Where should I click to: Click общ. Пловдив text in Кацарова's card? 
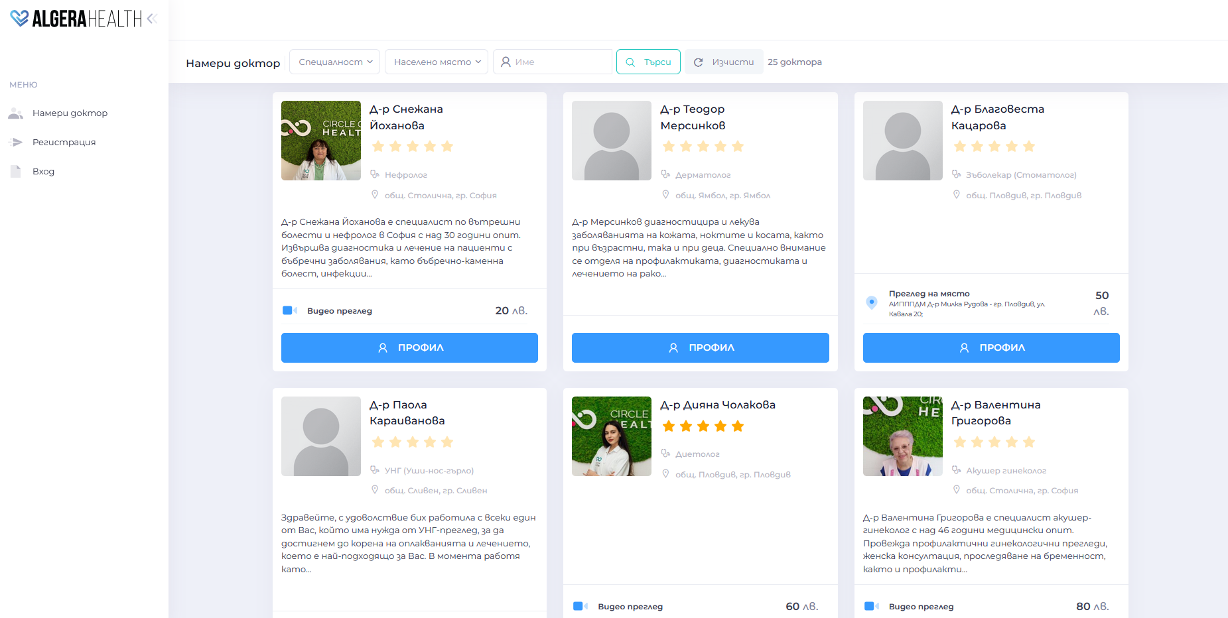click(x=1024, y=196)
